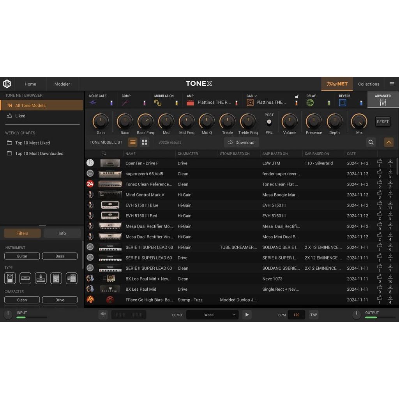
Task: Open the Advanced mixer sliders icon
Action: pos(383,102)
